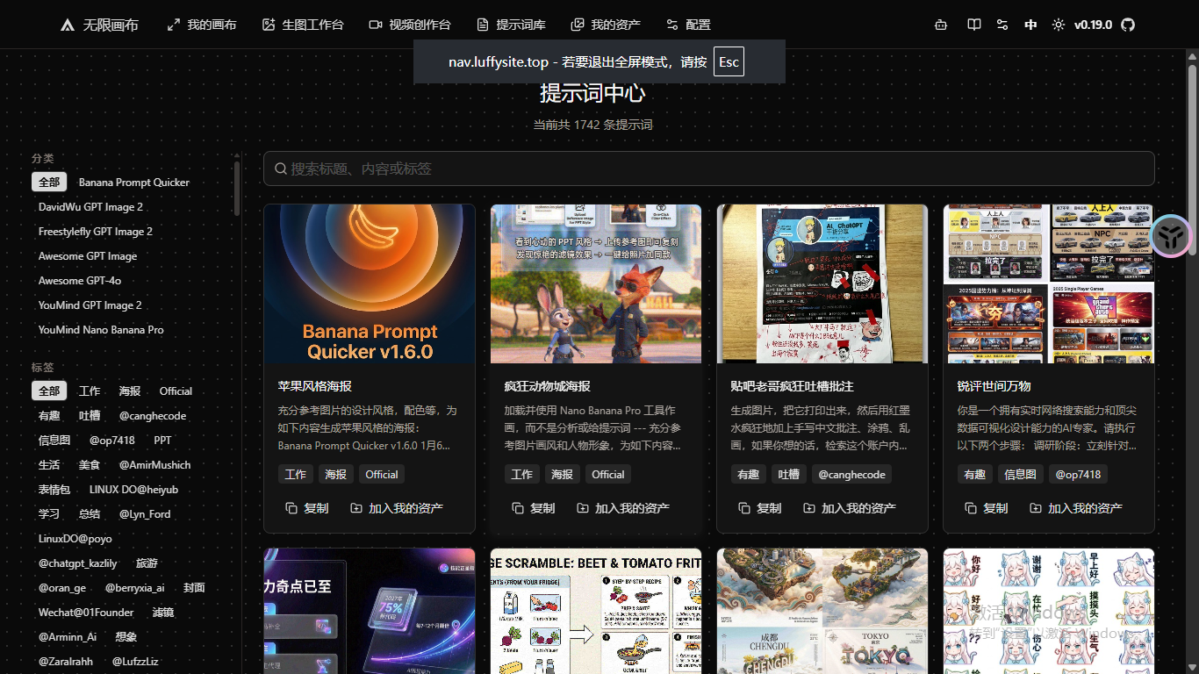Viewport: 1199px width, 674px height.
Task: Copy the 贴吧老哥疯狂吐槽批注 prompt
Action: point(760,508)
